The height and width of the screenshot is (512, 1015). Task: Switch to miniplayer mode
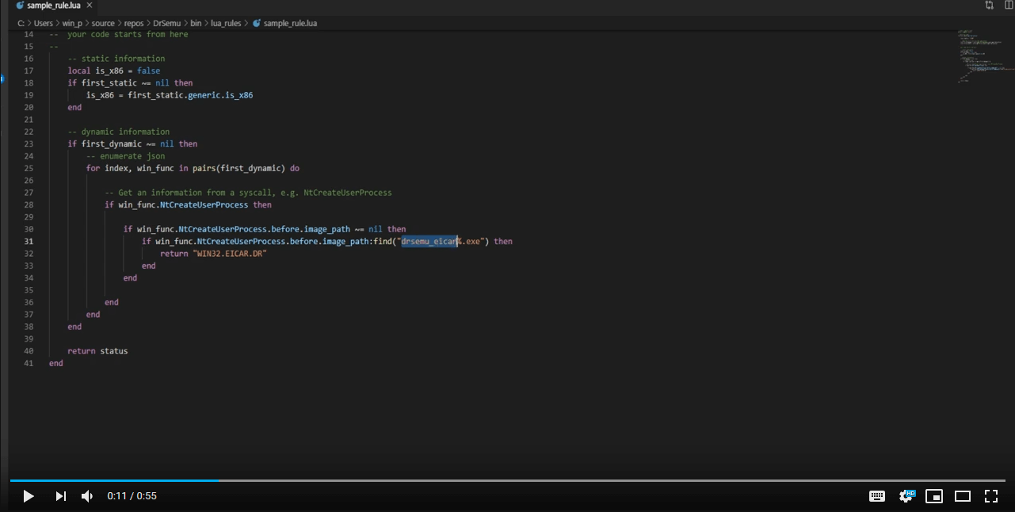[934, 496]
